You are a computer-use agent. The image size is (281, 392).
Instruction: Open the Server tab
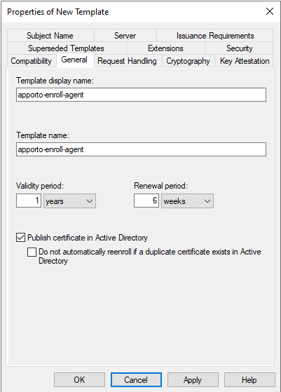click(125, 36)
